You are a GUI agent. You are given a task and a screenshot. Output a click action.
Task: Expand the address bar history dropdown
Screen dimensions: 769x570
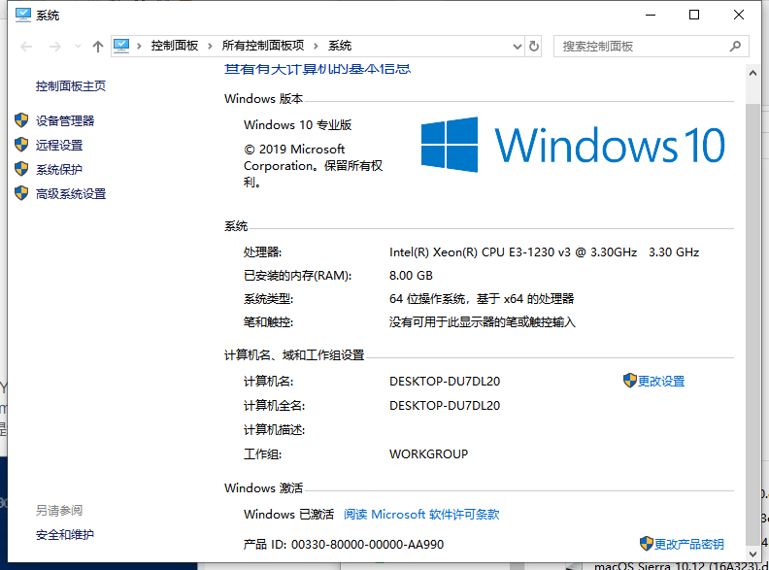(x=515, y=46)
